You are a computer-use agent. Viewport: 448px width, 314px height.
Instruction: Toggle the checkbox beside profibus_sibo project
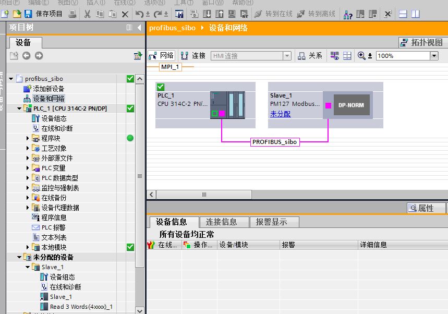point(129,78)
